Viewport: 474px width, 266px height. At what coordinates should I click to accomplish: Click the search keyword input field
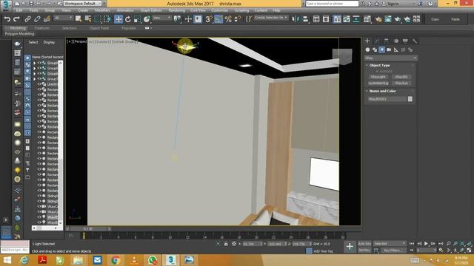tap(332, 4)
